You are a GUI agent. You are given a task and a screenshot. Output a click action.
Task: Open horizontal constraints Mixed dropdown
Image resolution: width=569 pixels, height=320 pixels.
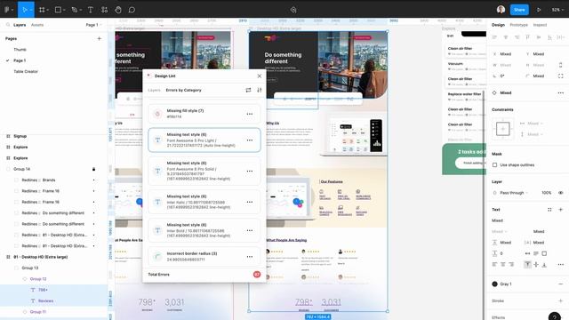click(535, 124)
